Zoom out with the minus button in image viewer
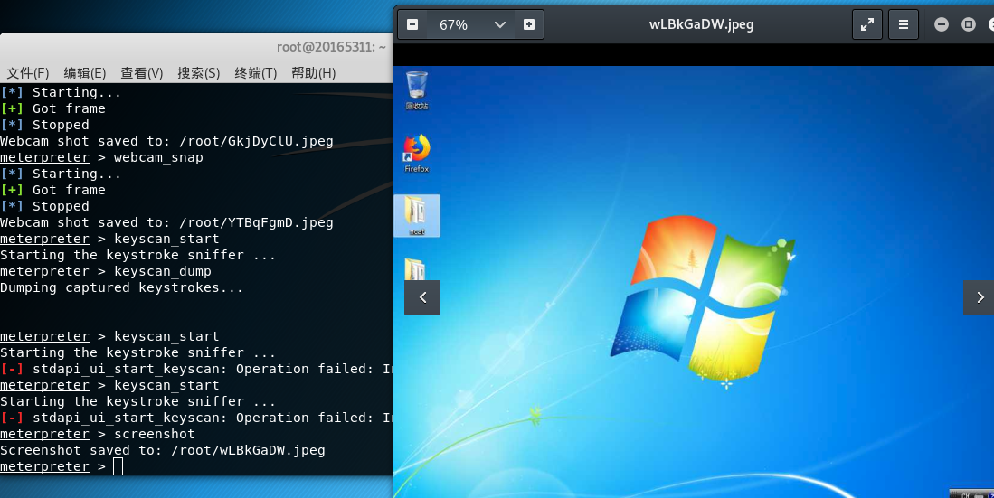Viewport: 994px width, 498px height. coord(412,24)
